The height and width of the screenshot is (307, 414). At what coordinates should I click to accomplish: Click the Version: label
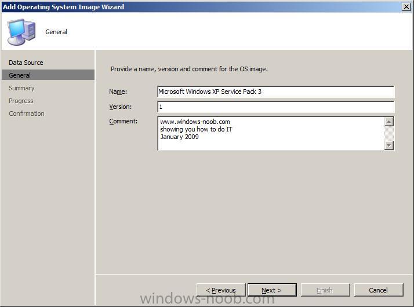121,107
